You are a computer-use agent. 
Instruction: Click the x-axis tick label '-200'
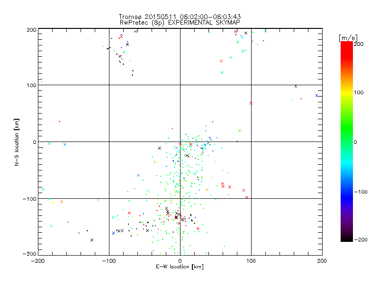tap(38, 261)
